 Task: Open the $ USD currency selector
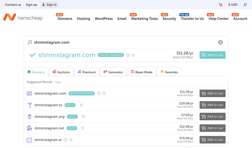233,5
